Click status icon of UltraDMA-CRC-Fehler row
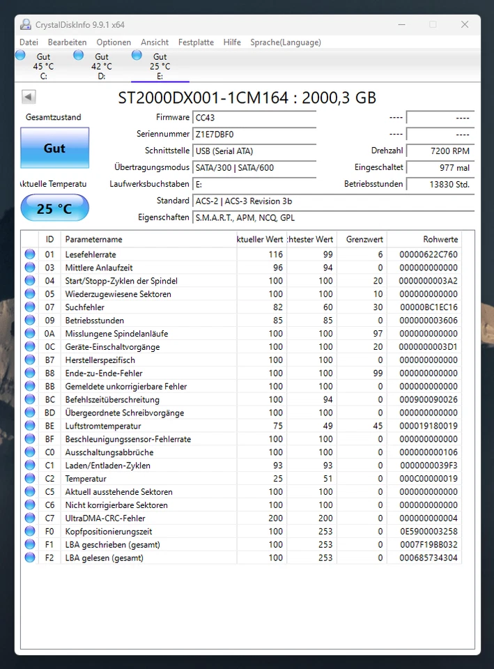Viewport: 494px width, 669px height. coord(30,518)
